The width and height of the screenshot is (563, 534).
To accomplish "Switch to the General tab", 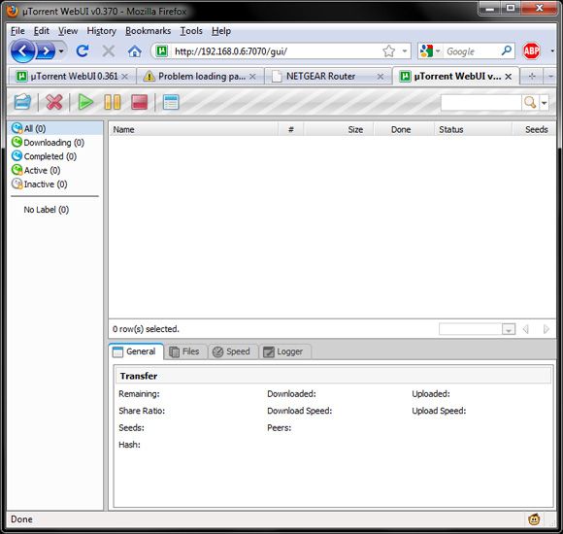I will (x=135, y=351).
